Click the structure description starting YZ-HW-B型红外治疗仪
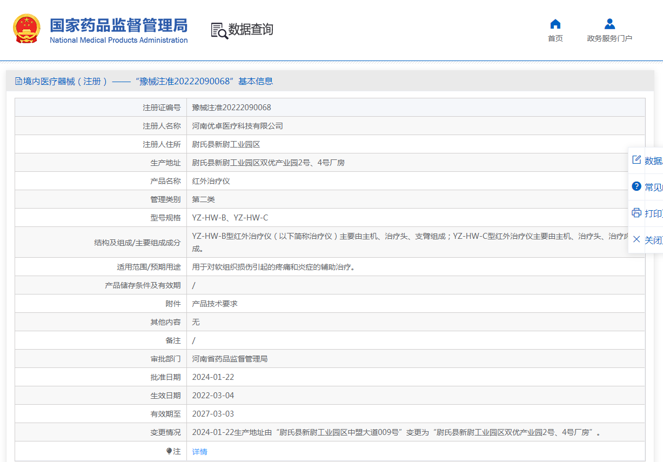This screenshot has height=462, width=663. point(411,242)
